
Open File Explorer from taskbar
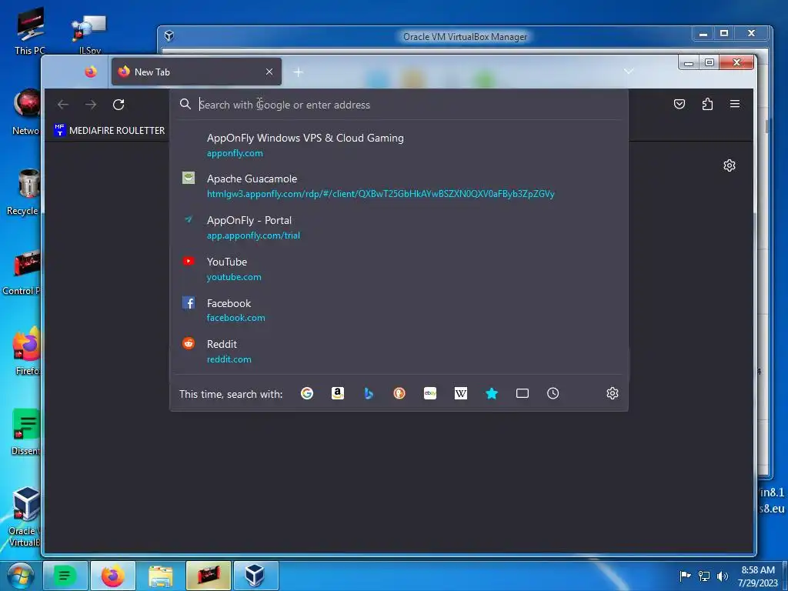pos(160,576)
